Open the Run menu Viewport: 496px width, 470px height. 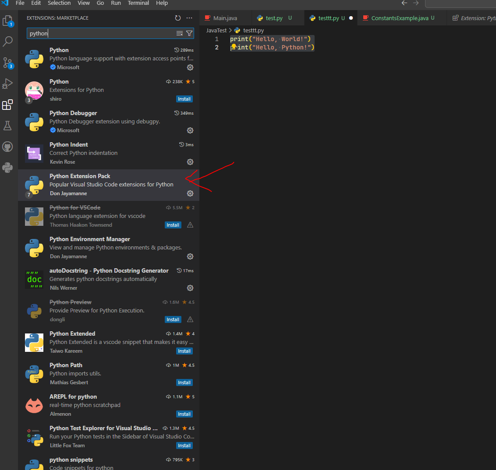pyautogui.click(x=116, y=3)
